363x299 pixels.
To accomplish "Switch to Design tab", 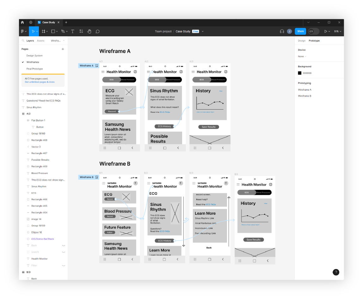I will tap(302, 41).
